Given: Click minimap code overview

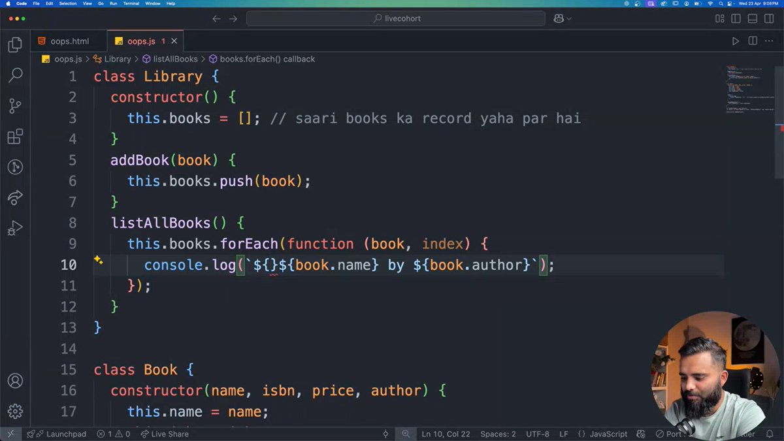Looking at the screenshot, I should tap(750, 90).
